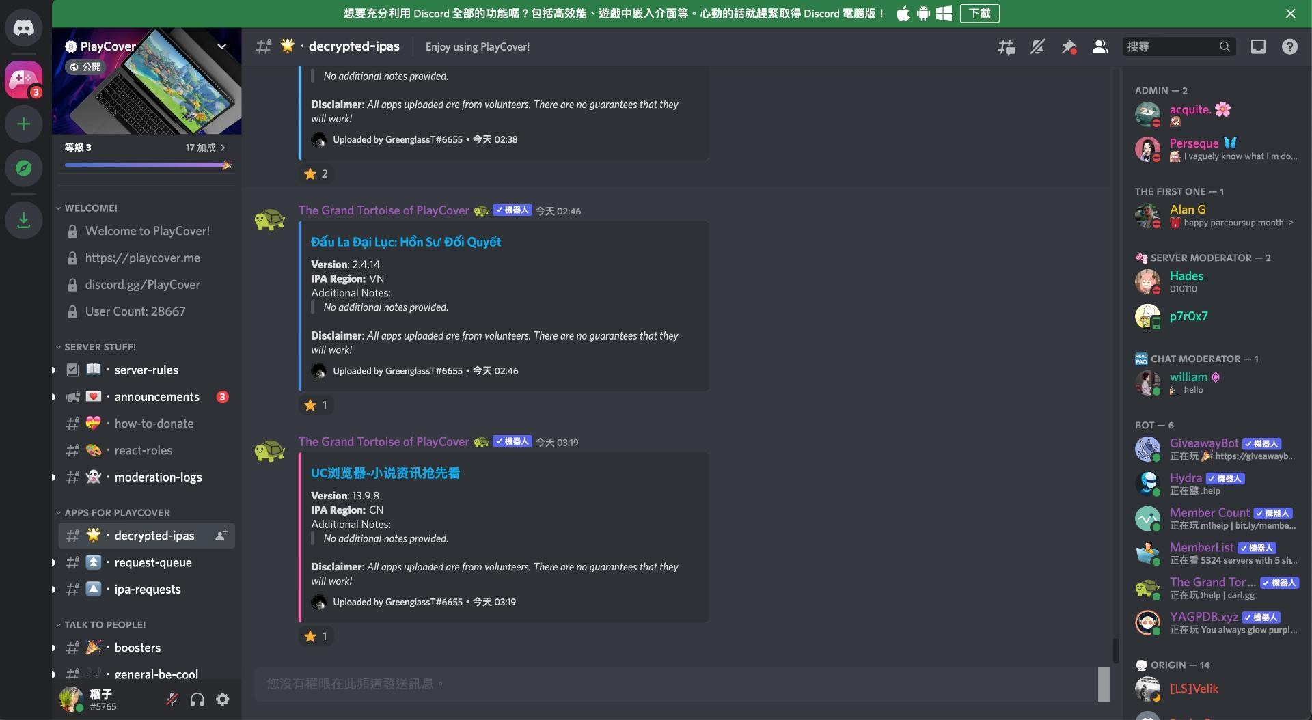
Task: Open the https://playcover.me channel
Action: (146, 258)
